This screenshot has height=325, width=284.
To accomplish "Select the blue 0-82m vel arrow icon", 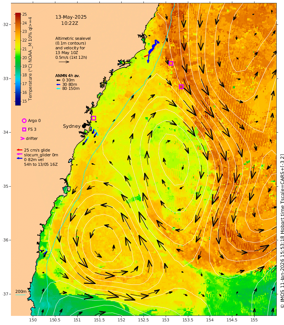I will [x=19, y=158].
